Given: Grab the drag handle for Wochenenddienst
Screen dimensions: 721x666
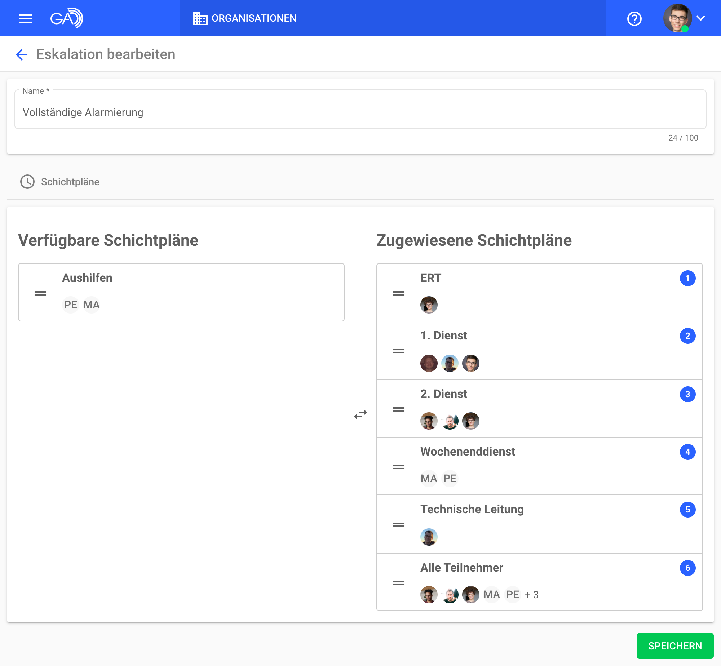Looking at the screenshot, I should pyautogui.click(x=398, y=467).
